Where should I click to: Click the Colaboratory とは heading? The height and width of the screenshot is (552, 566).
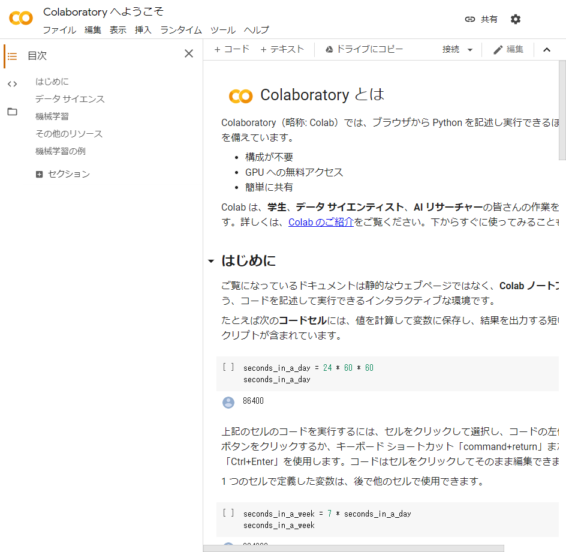tap(323, 95)
